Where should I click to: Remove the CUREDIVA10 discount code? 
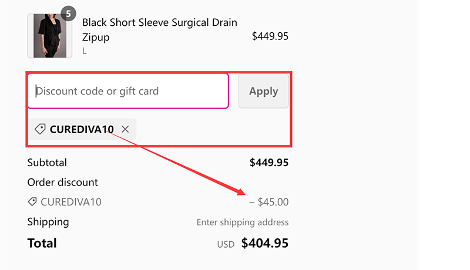125,129
